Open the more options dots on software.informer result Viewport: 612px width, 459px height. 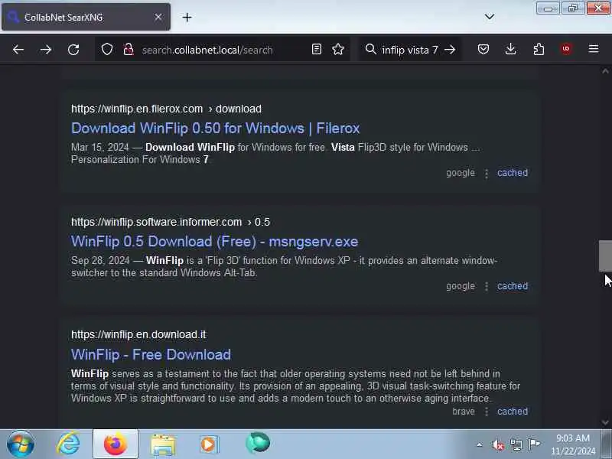(487, 287)
